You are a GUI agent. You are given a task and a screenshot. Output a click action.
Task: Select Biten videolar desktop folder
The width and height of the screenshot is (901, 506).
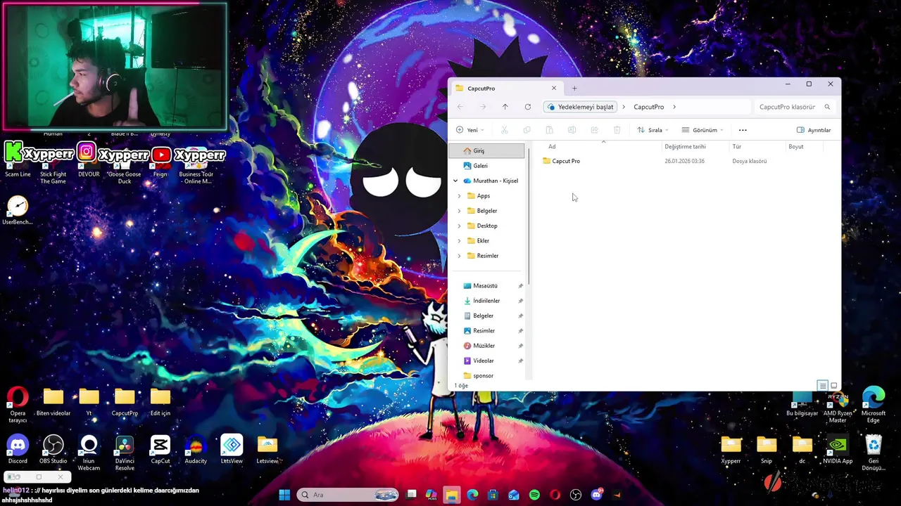[x=53, y=402]
